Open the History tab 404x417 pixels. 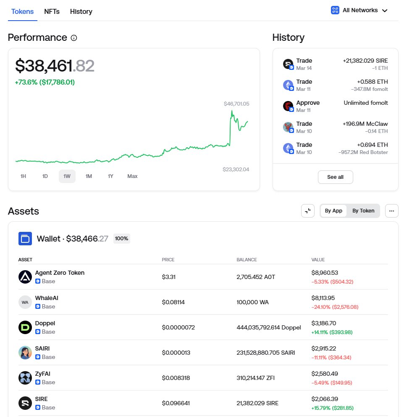coord(81,11)
